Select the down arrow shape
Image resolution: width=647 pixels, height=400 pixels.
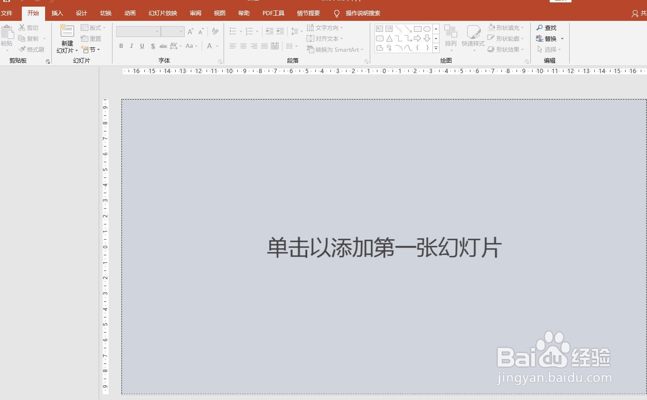[x=427, y=38]
